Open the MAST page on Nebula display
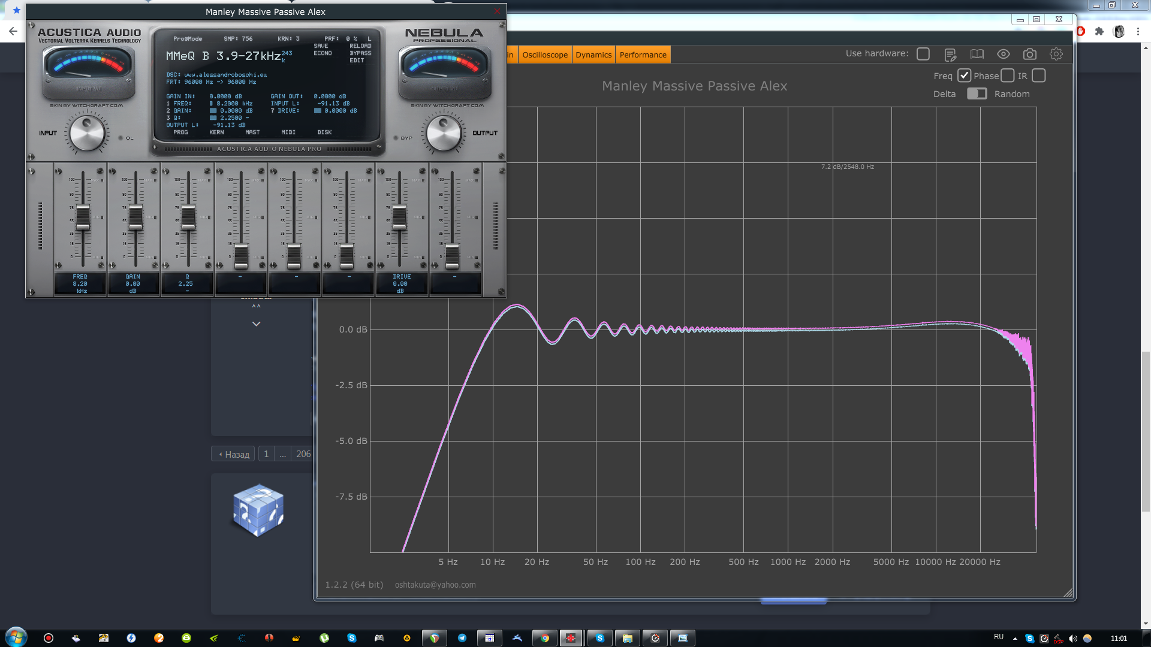The height and width of the screenshot is (647, 1151). pyautogui.click(x=252, y=132)
